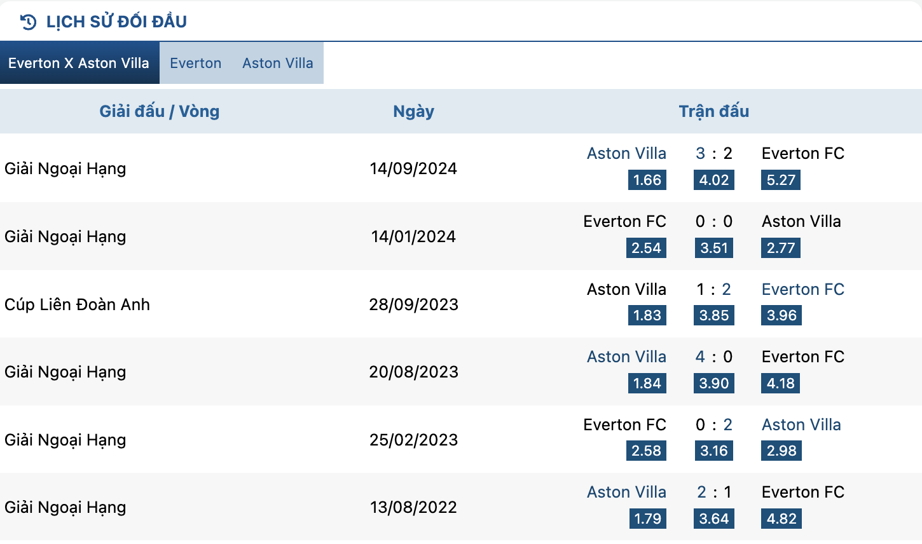Click odds 2.77 for Aston Villa
The image size is (922, 544).
(781, 248)
